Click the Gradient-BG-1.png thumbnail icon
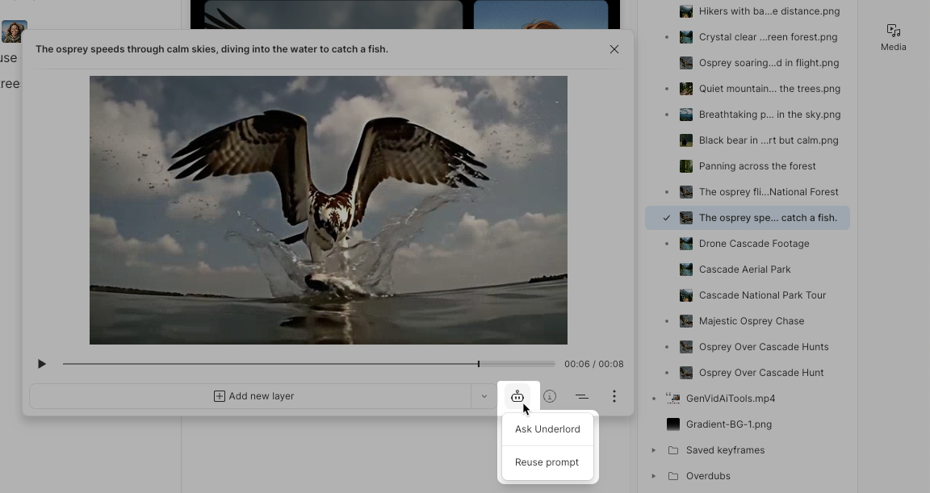This screenshot has width=930, height=493. (672, 424)
